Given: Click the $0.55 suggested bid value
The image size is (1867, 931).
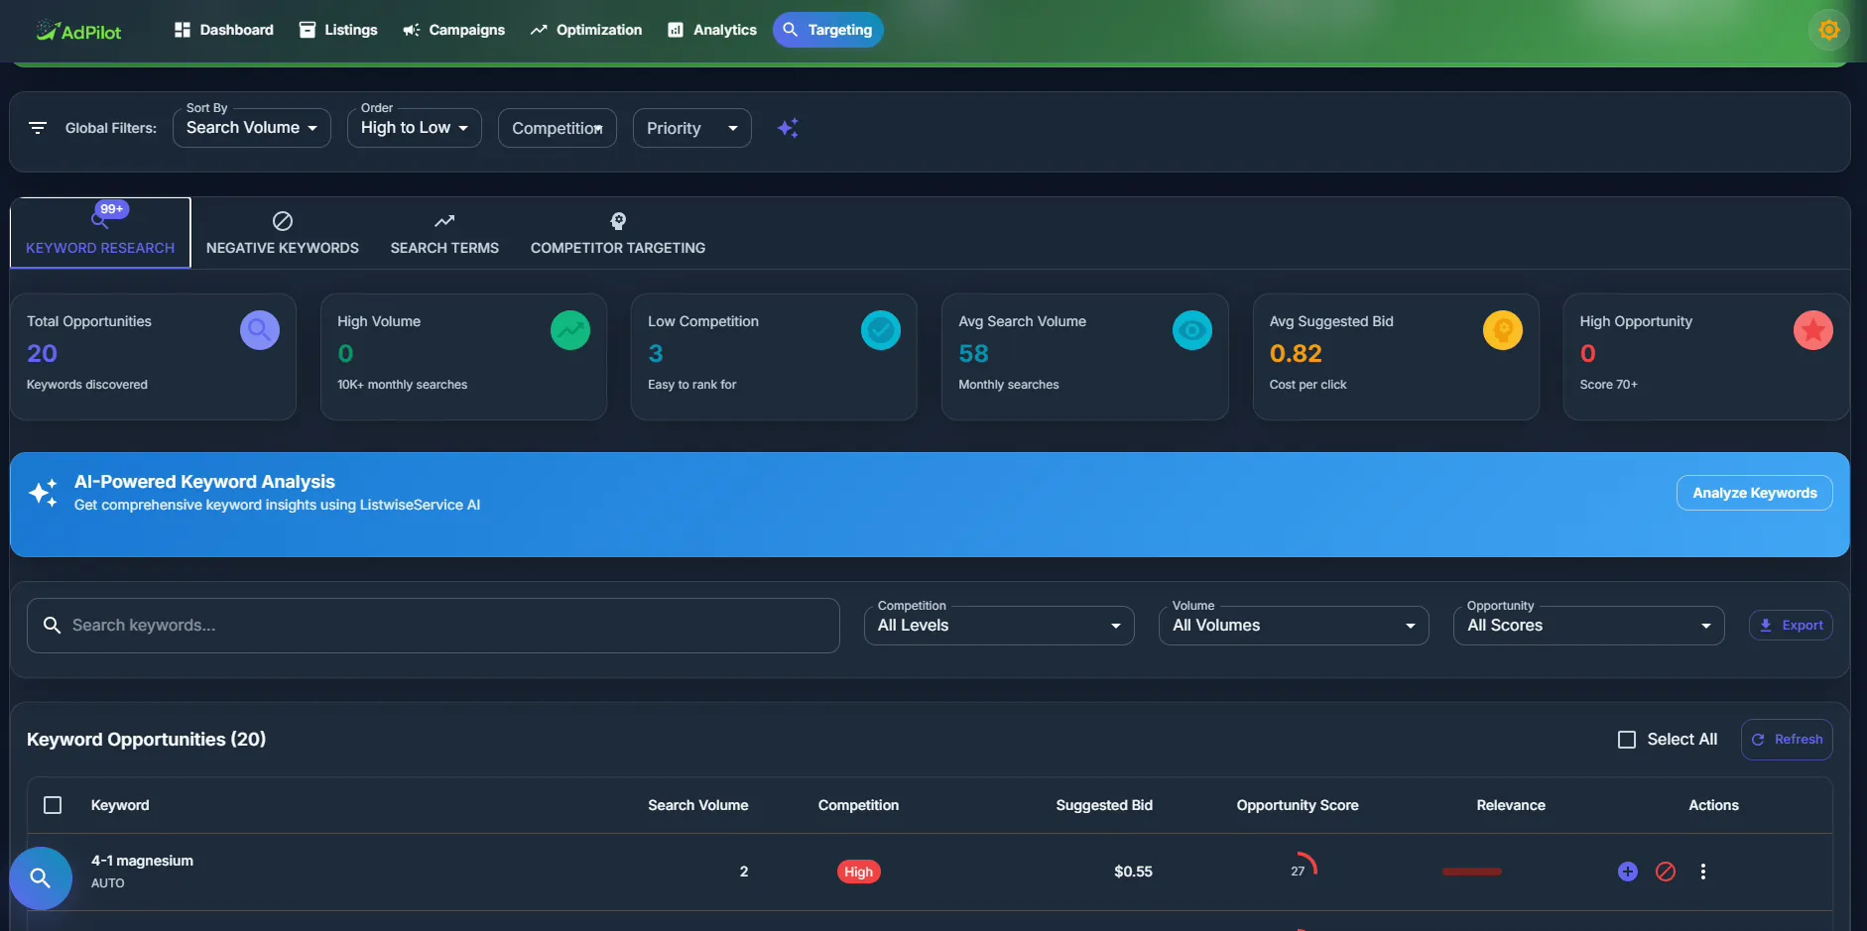Looking at the screenshot, I should (1133, 872).
